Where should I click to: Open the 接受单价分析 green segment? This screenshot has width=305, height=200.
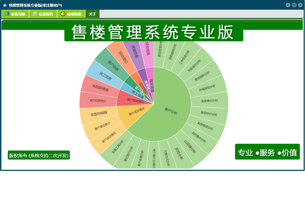click(210, 101)
